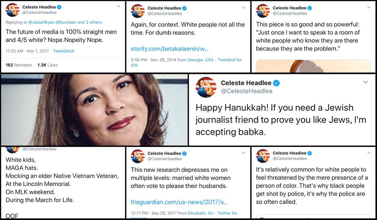
Task: Click avatar on the married white women tweet
Action: point(138,156)
